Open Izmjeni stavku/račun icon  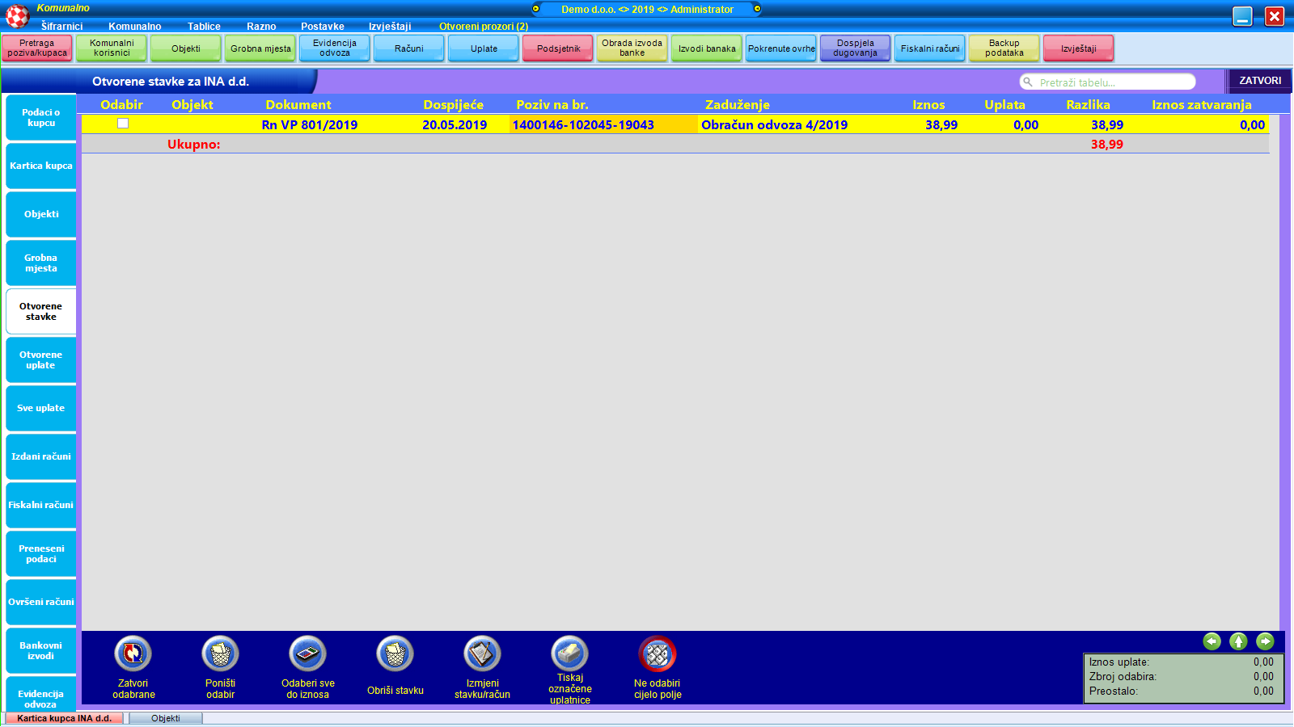coord(482,653)
